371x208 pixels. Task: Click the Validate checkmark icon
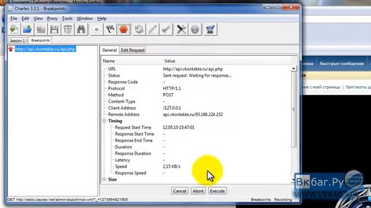click(x=166, y=29)
